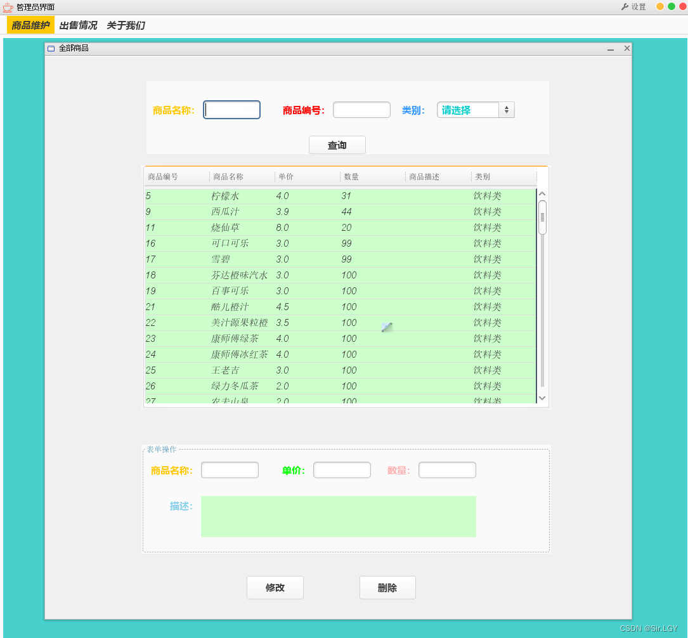The width and height of the screenshot is (688, 638).
Task: Select the 柠檬水 table row
Action: [341, 196]
